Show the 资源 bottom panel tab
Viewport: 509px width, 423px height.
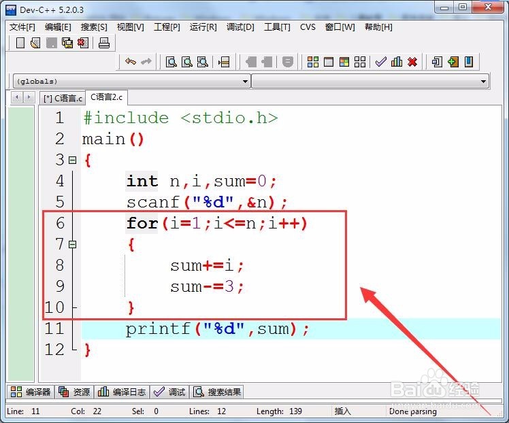coord(74,392)
